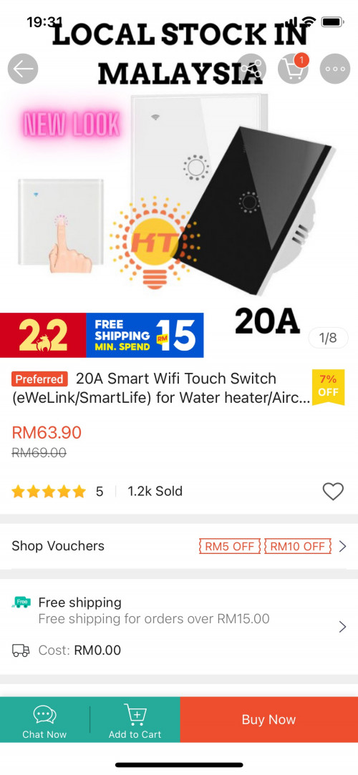Tap the back arrow icon
Image resolution: width=358 pixels, height=775 pixels.
click(23, 69)
